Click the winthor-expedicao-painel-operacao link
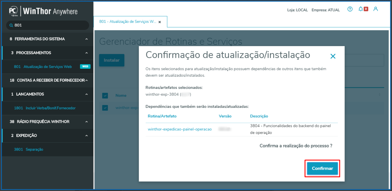The width and height of the screenshot is (392, 191). (x=180, y=129)
